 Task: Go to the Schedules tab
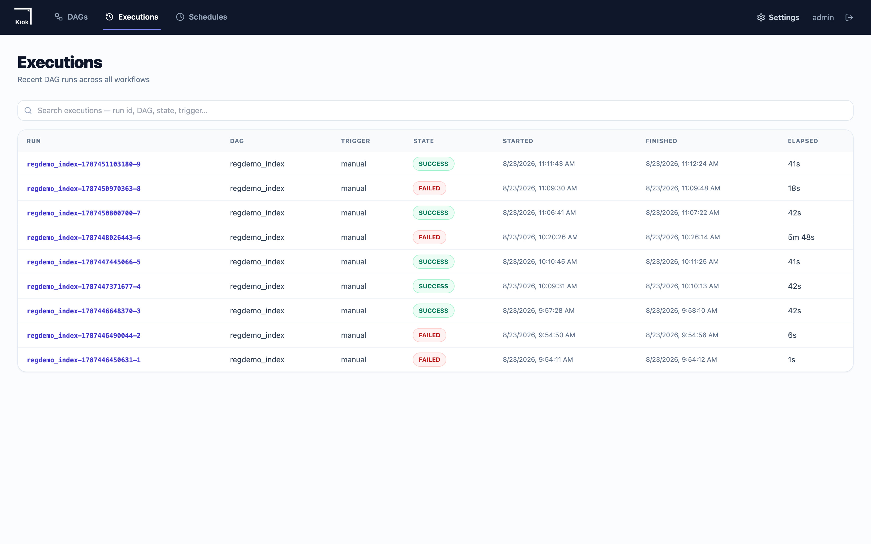click(201, 17)
